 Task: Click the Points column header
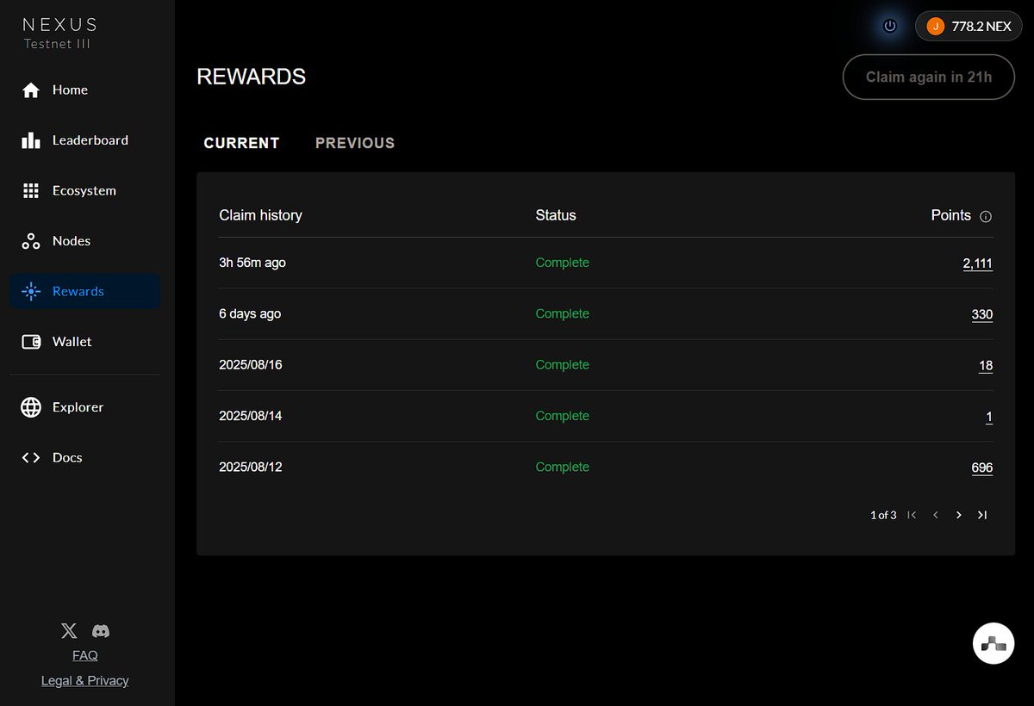[x=950, y=215]
